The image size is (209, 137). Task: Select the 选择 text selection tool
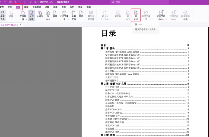(x=11, y=15)
